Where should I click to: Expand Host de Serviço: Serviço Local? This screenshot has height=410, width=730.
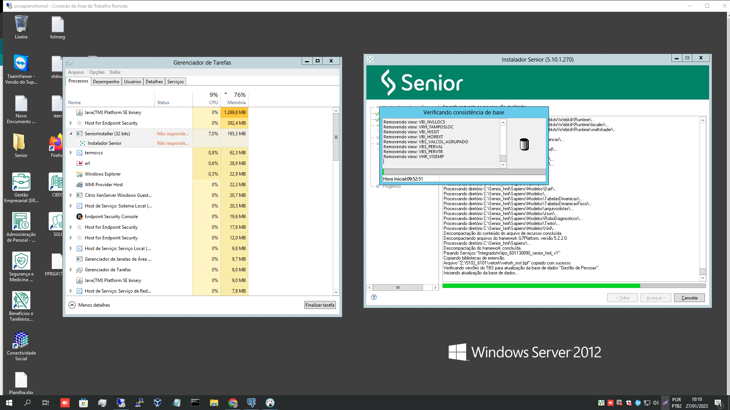71,249
